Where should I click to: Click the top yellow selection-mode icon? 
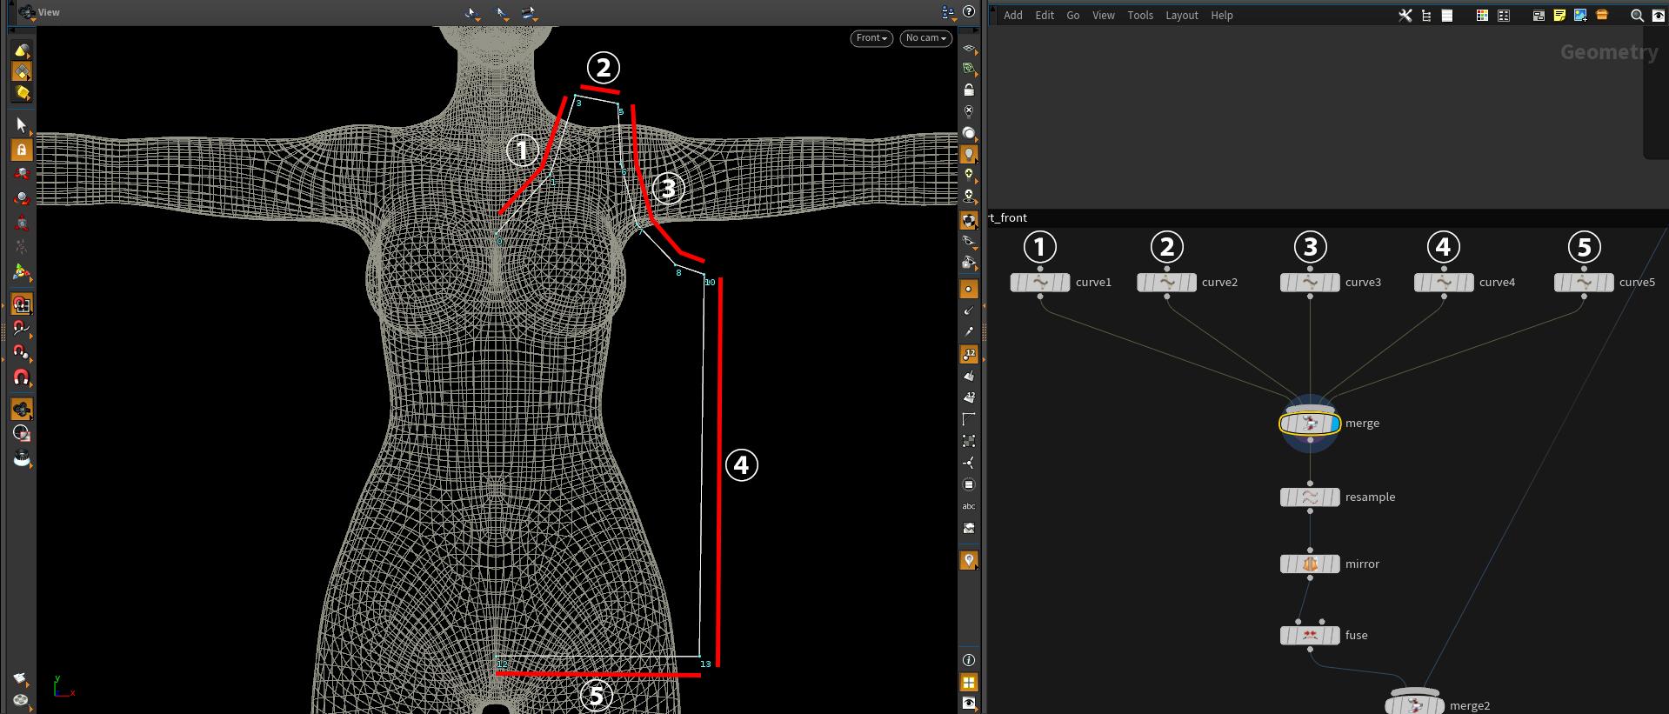click(22, 50)
